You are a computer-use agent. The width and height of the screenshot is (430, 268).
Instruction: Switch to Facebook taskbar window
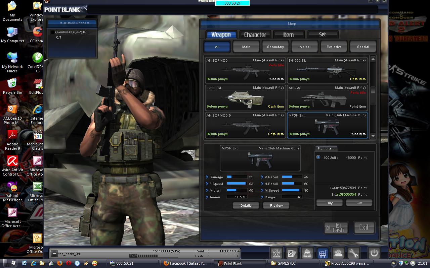(186, 263)
